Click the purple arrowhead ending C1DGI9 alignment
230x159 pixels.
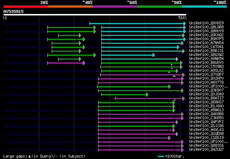point(170,138)
